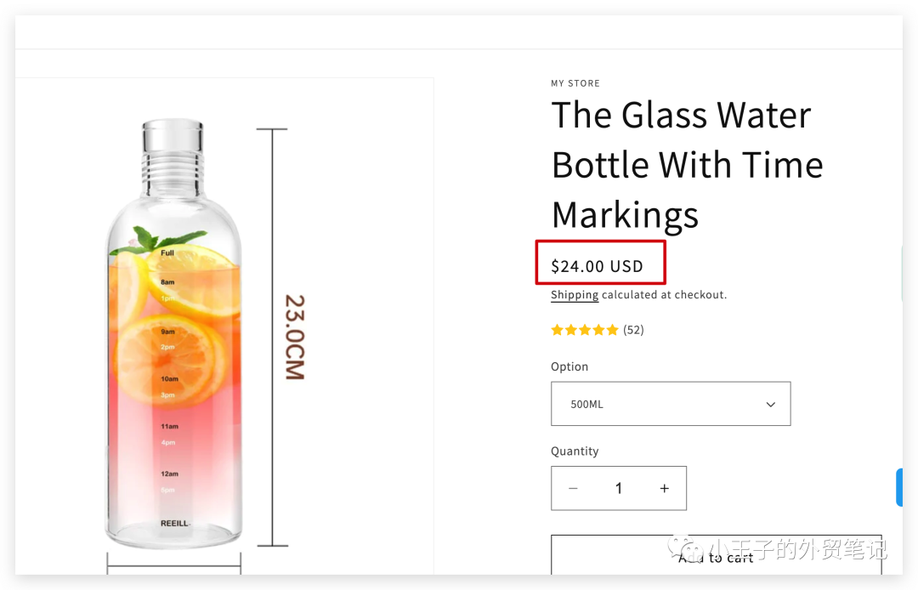This screenshot has width=918, height=590.
Task: Increase quantity with the plus icon
Action: pyautogui.click(x=665, y=489)
